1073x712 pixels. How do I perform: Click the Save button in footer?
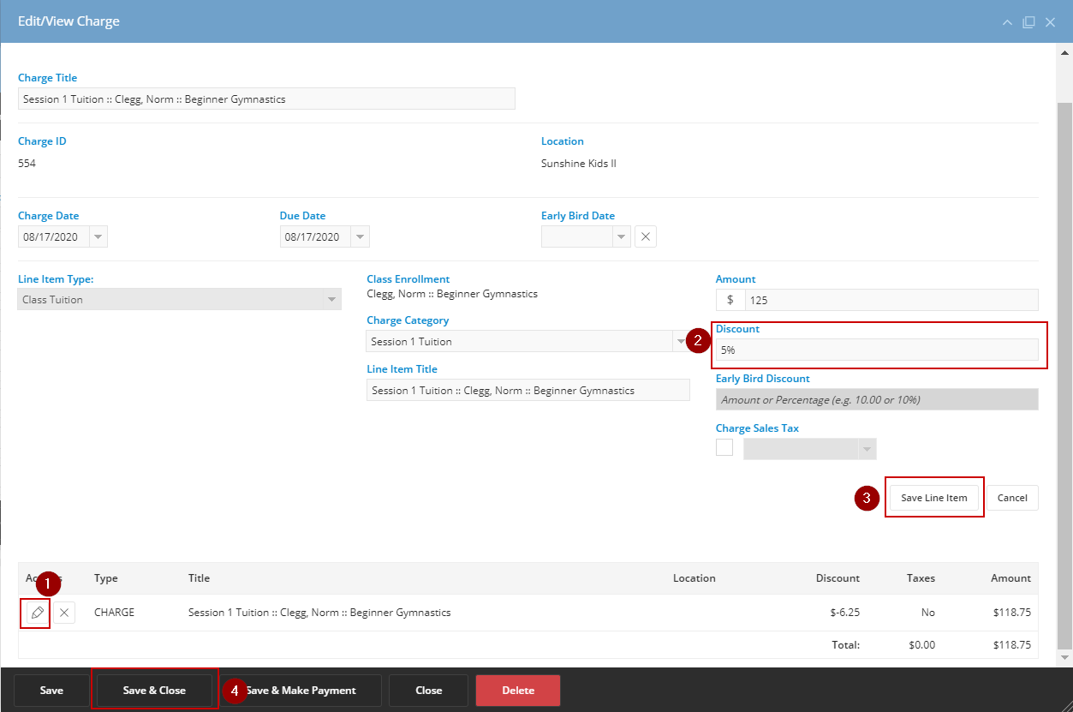tap(51, 691)
